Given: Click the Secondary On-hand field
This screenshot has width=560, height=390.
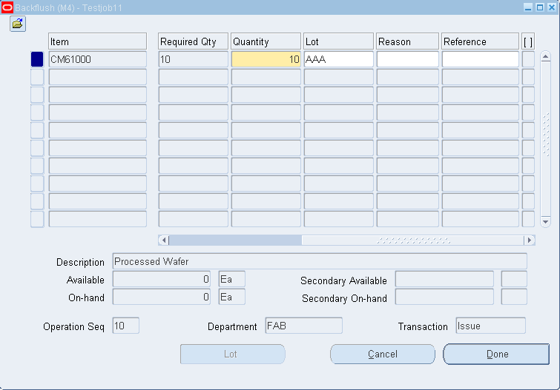Looking at the screenshot, I should tap(444, 297).
